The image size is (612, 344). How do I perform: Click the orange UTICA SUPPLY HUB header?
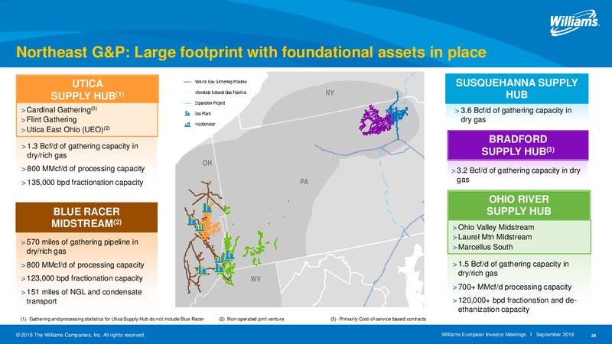87,89
